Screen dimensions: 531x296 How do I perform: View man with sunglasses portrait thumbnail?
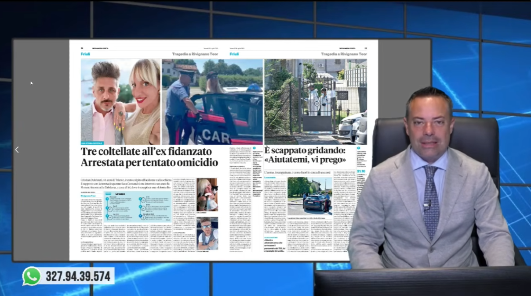coord(207,233)
